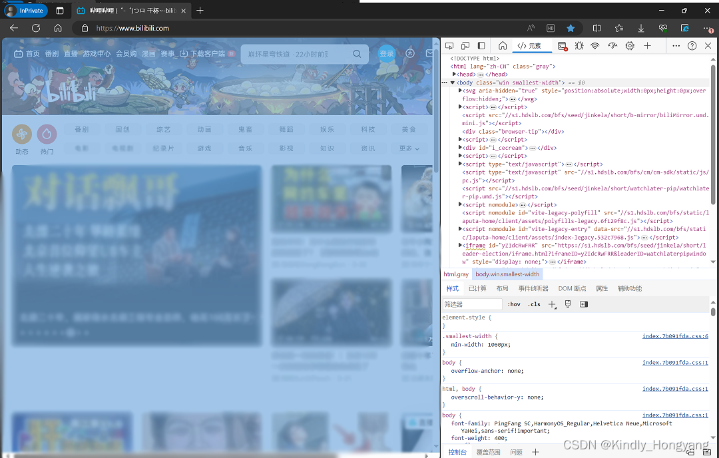The image size is (719, 458).
Task: Click the bilibili search input box
Action: click(297, 54)
